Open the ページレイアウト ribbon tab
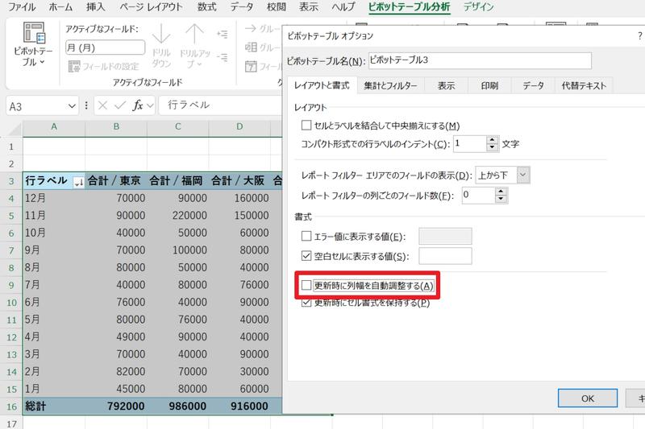Viewport: 645px width, 429px height. click(151, 7)
